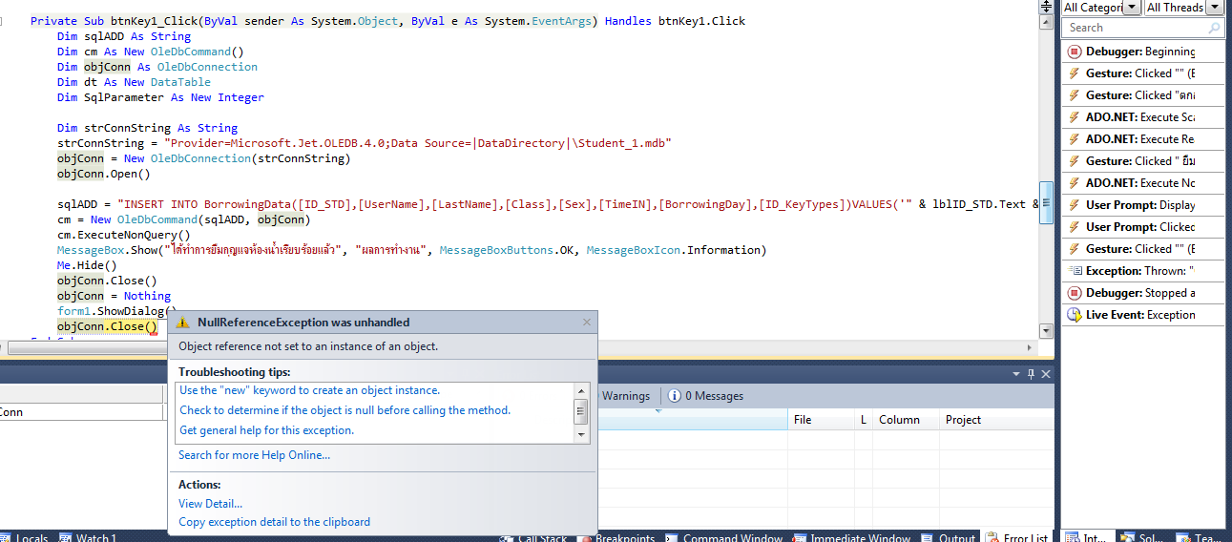This screenshot has width=1232, height=542.
Task: Switch to the Watch 1 tab
Action: 88,537
